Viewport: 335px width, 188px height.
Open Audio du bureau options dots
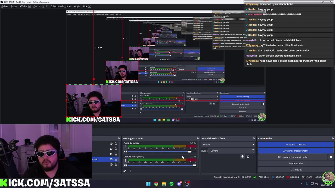(125, 147)
